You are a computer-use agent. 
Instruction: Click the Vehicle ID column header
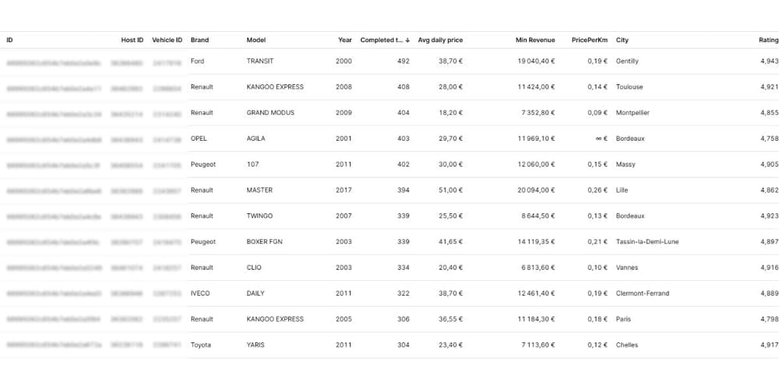(167, 40)
